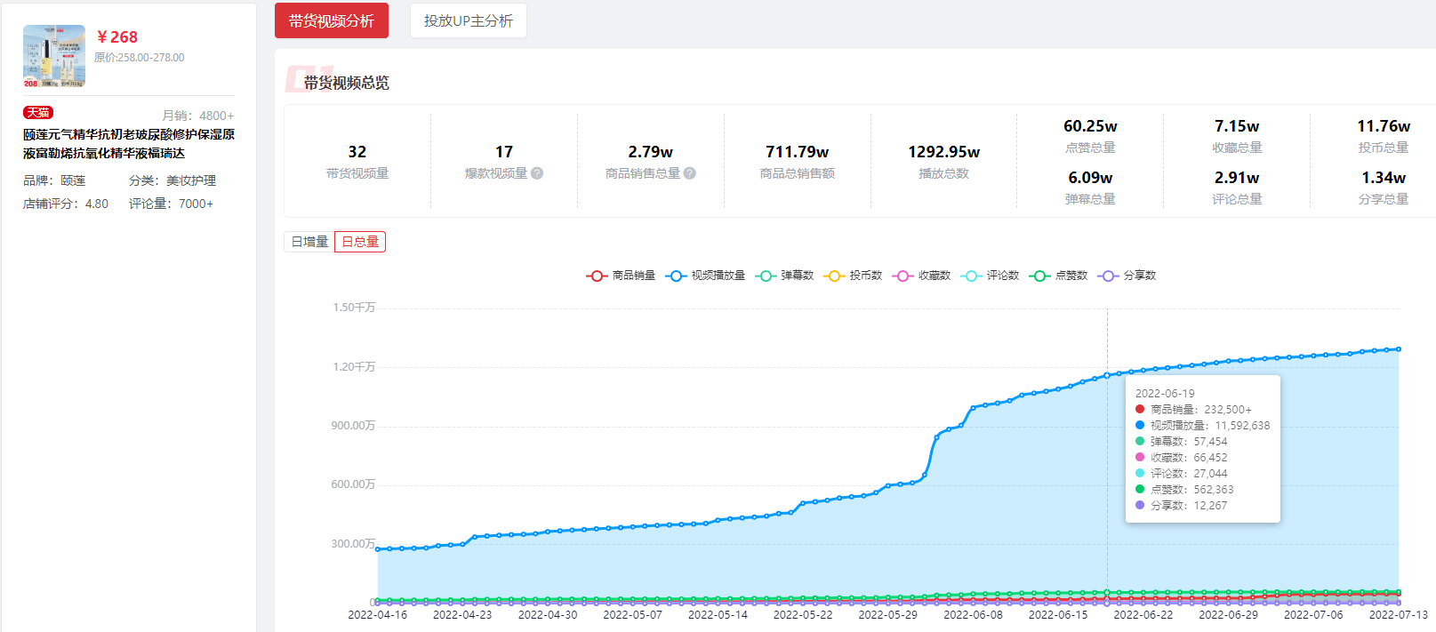The height and width of the screenshot is (632, 1436).
Task: Toggle the 收藏数 legend icon
Action: tap(903, 276)
